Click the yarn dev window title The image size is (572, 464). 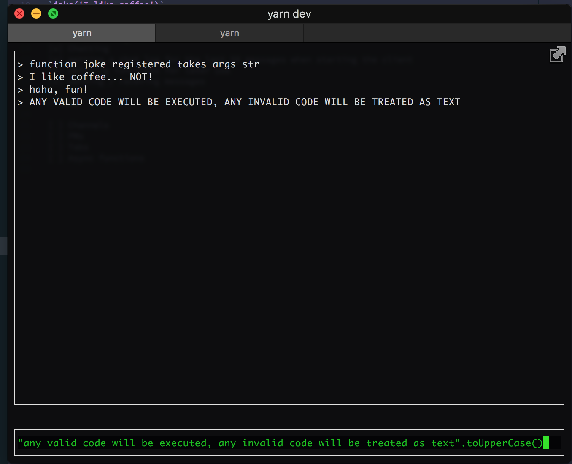pos(289,14)
